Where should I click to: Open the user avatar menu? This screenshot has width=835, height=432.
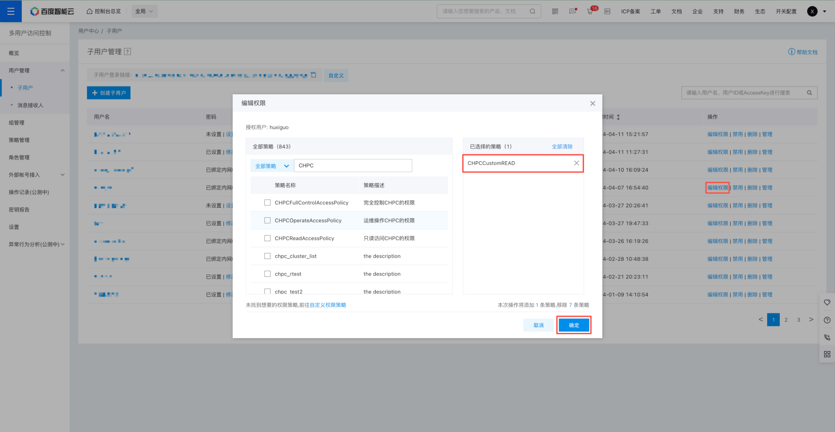[x=812, y=11]
